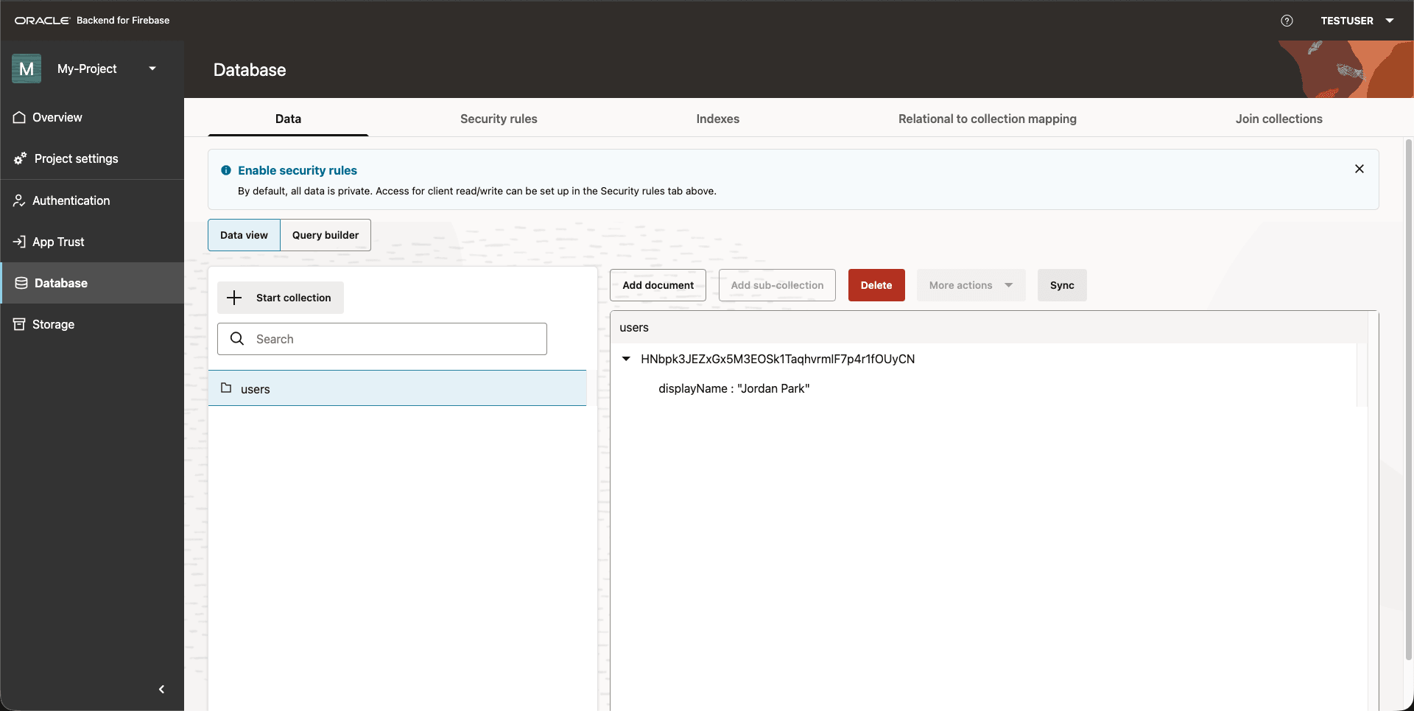Screen dimensions: 1414x711
Task: Click Add document button
Action: tap(658, 285)
